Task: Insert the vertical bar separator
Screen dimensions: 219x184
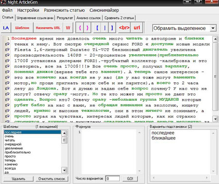Action: pos(105,28)
